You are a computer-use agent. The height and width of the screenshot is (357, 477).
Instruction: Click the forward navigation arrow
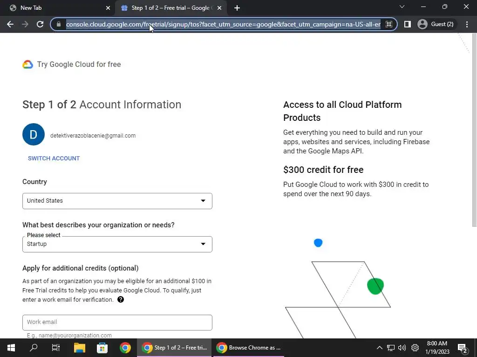click(25, 24)
